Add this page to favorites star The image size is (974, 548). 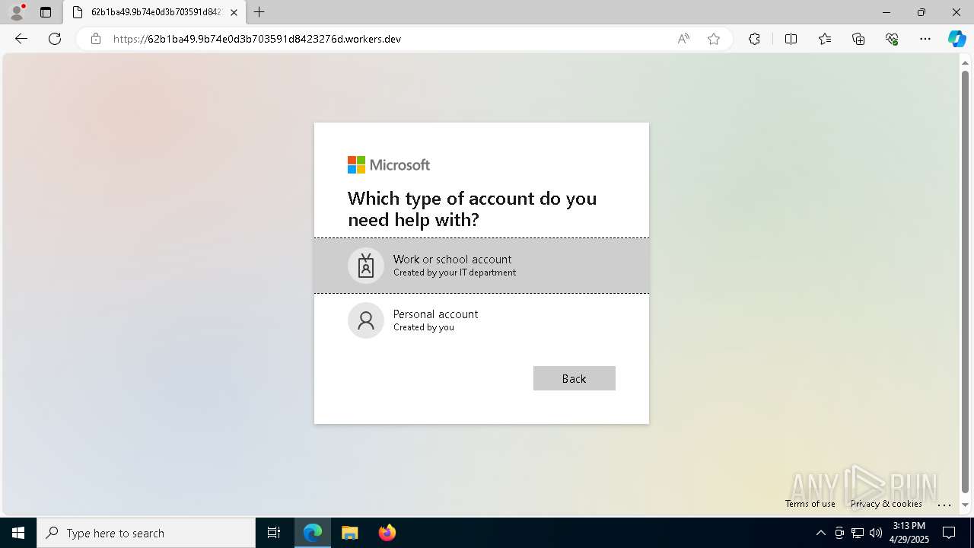coord(714,39)
